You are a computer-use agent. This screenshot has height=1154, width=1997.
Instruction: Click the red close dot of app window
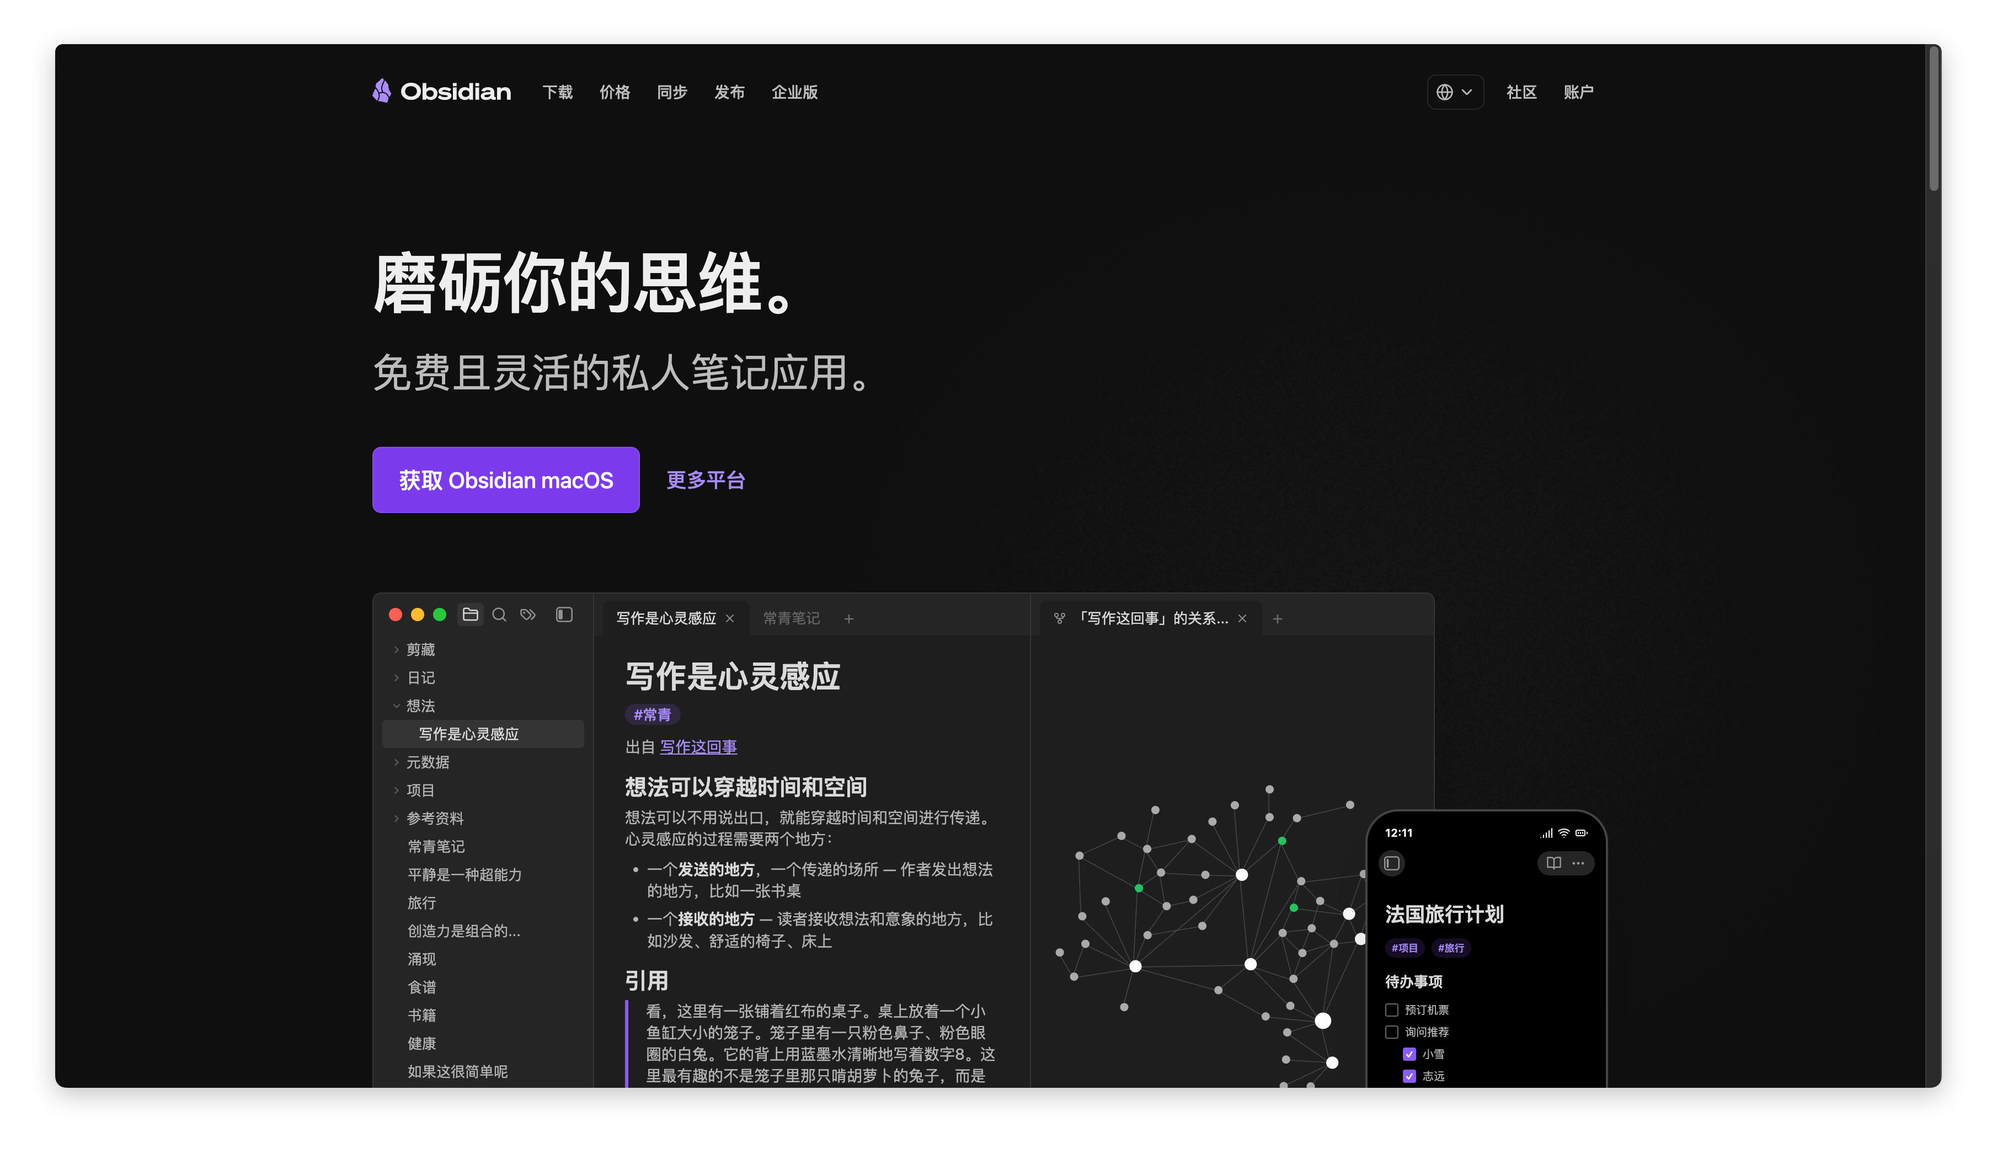point(396,615)
